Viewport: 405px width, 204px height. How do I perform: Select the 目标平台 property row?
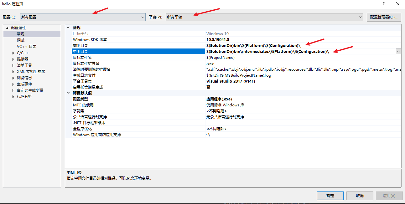pos(236,33)
